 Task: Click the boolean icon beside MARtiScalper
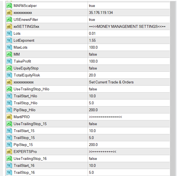point(9,6)
